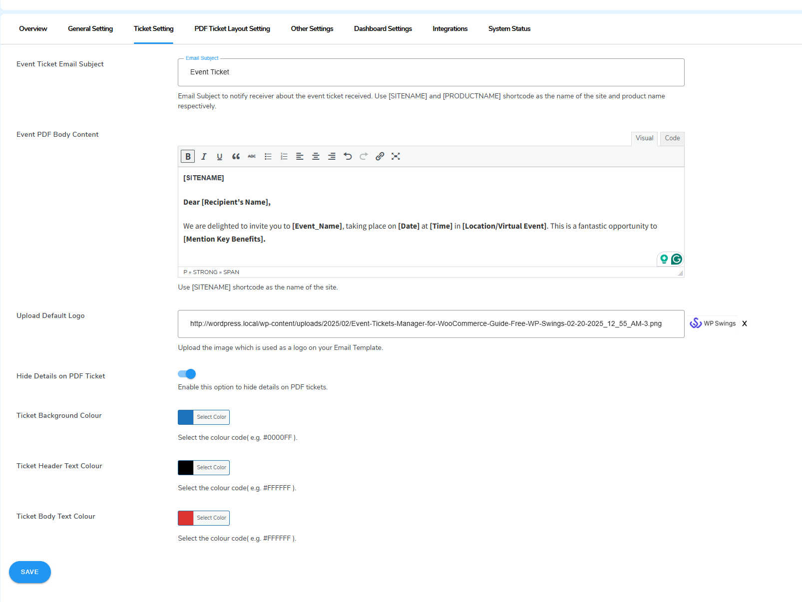Click "Upload the image which is used" help text
The image size is (802, 602).
click(x=281, y=347)
